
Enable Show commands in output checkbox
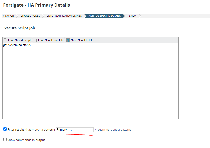(5, 139)
